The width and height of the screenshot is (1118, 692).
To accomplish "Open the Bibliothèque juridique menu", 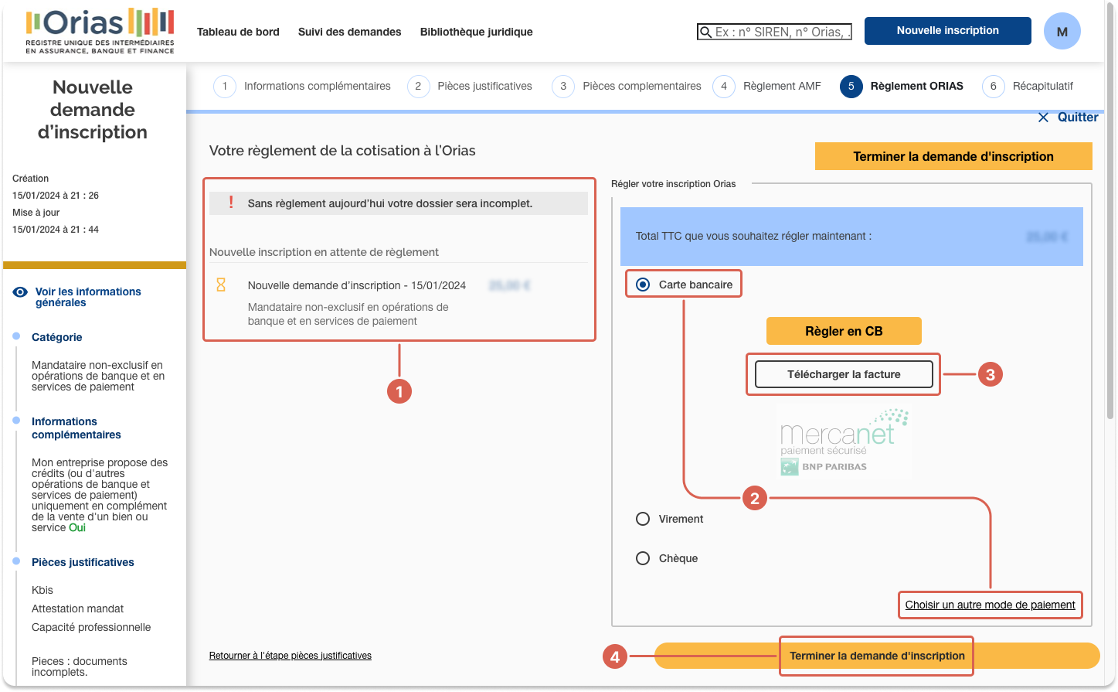I will click(x=476, y=32).
